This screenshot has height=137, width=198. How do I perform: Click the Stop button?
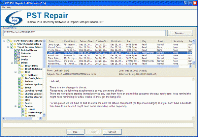[75, 132]
